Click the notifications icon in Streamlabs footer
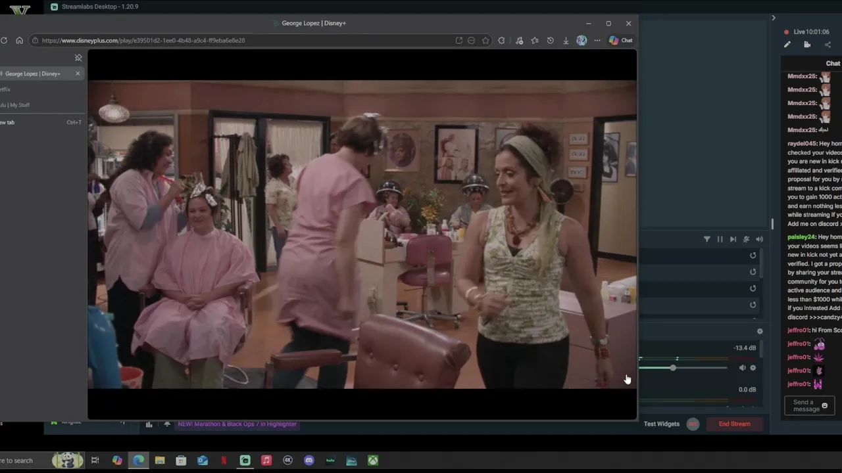 167,424
